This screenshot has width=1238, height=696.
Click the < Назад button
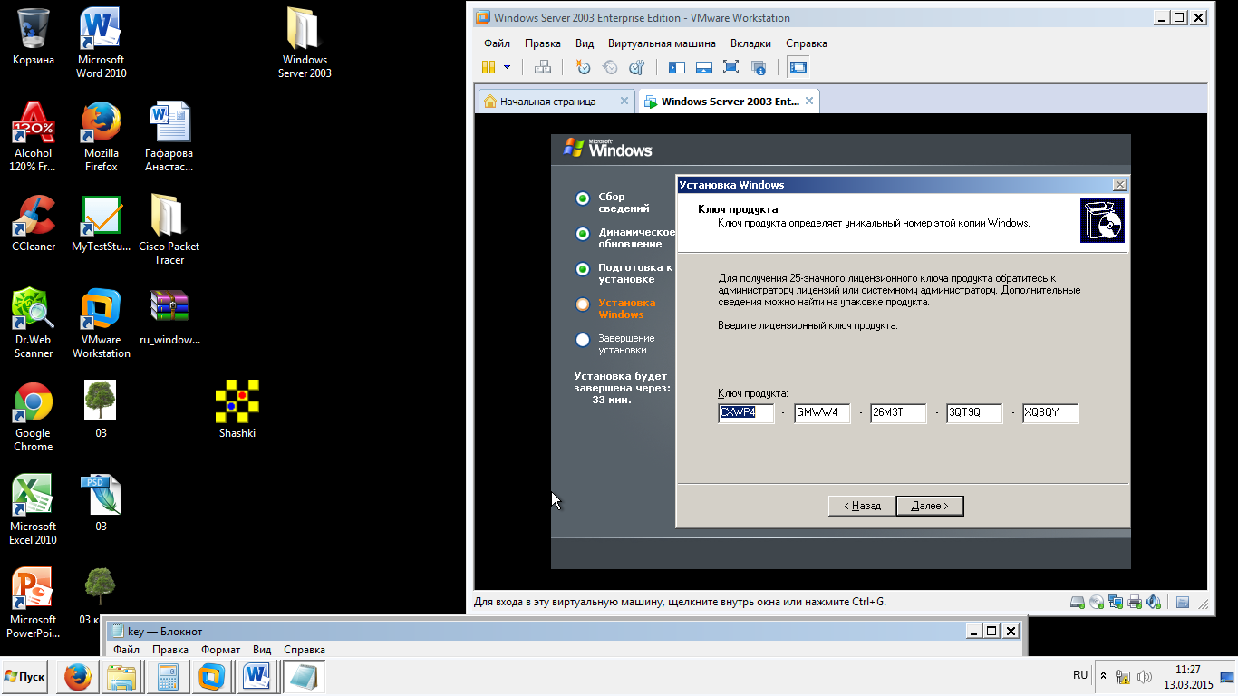click(x=862, y=506)
